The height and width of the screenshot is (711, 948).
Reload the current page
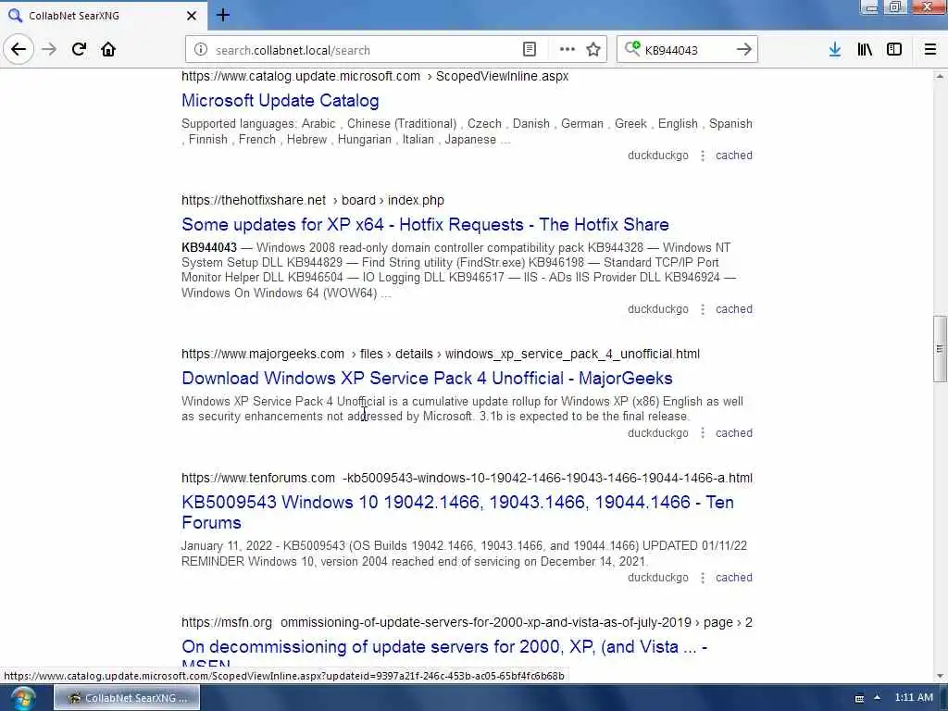79,49
